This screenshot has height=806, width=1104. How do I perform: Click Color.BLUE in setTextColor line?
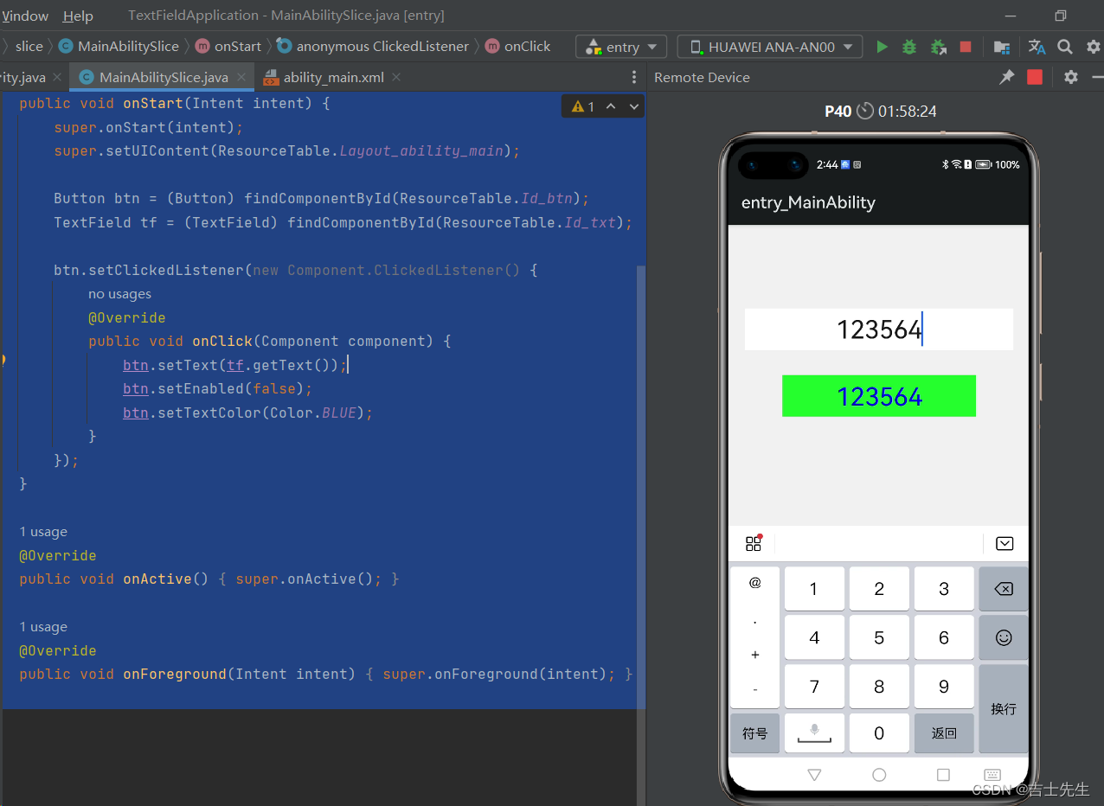pyautogui.click(x=312, y=413)
